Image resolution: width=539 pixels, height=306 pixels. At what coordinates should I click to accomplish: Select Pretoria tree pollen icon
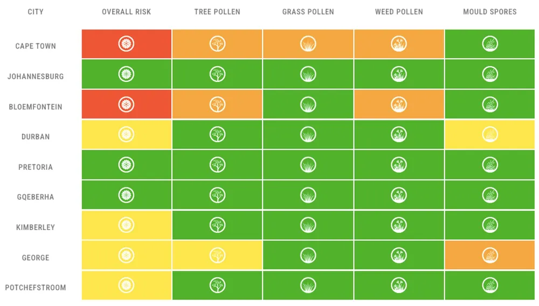click(x=217, y=164)
